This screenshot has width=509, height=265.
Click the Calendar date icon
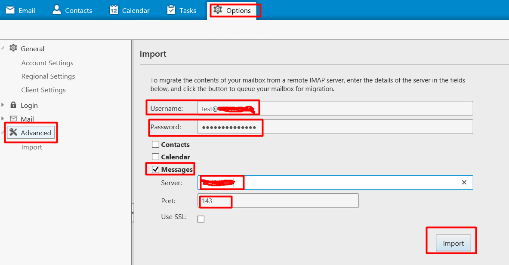pos(114,10)
